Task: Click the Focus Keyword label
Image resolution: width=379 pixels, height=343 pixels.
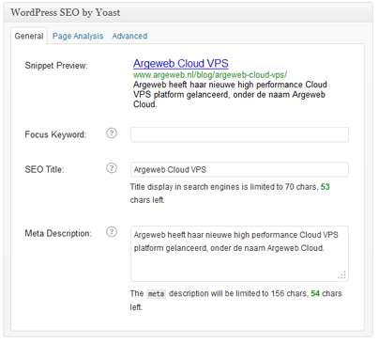Action: [55, 134]
